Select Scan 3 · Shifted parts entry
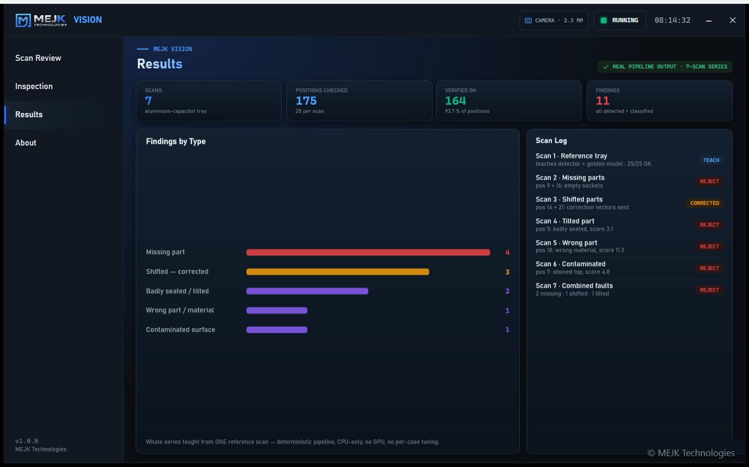 click(x=630, y=203)
